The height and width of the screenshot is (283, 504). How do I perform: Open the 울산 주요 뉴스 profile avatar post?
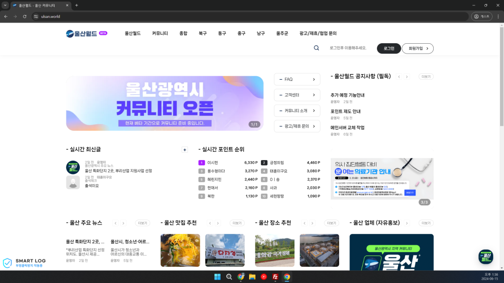point(73,168)
